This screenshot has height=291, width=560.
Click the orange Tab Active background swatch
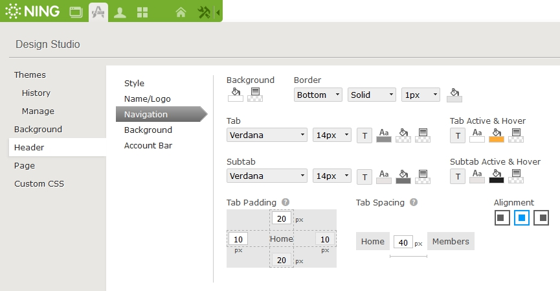(x=497, y=135)
